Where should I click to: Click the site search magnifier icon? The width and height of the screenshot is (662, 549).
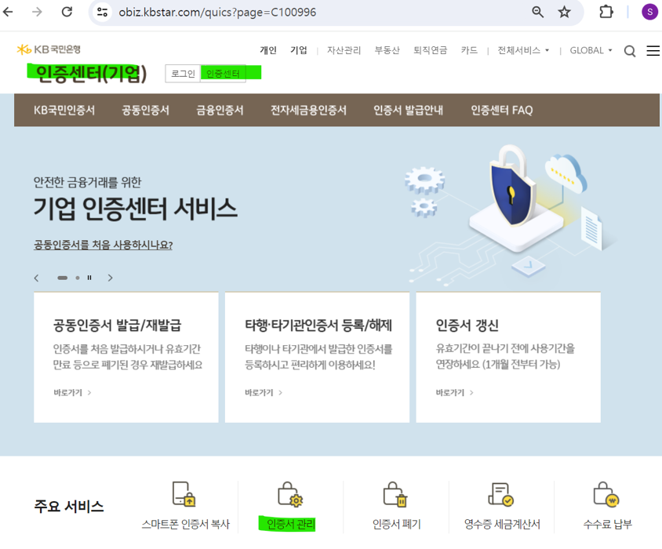point(630,51)
